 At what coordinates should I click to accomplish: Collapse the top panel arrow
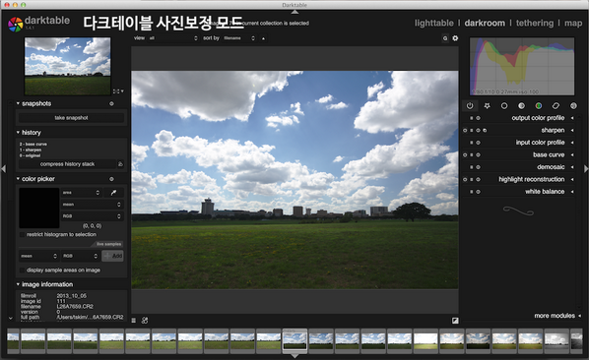[295, 12]
